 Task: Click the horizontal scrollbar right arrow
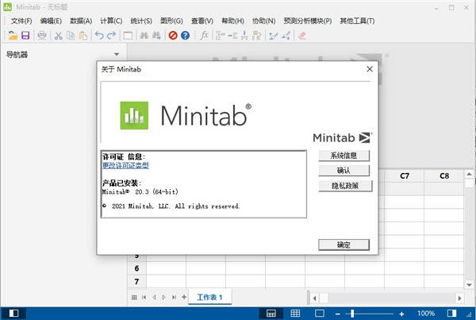(459, 298)
